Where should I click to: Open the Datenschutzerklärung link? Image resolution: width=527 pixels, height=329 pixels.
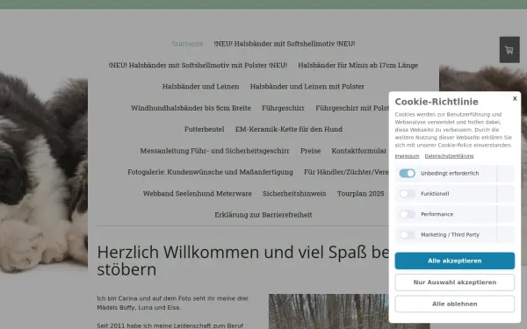pyautogui.click(x=449, y=156)
